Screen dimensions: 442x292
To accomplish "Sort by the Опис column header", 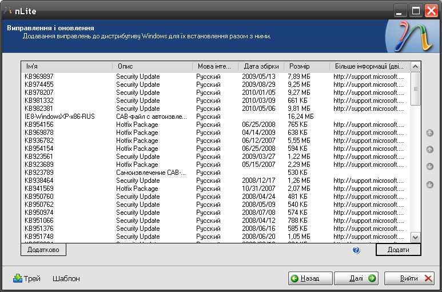I will pyautogui.click(x=153, y=66).
